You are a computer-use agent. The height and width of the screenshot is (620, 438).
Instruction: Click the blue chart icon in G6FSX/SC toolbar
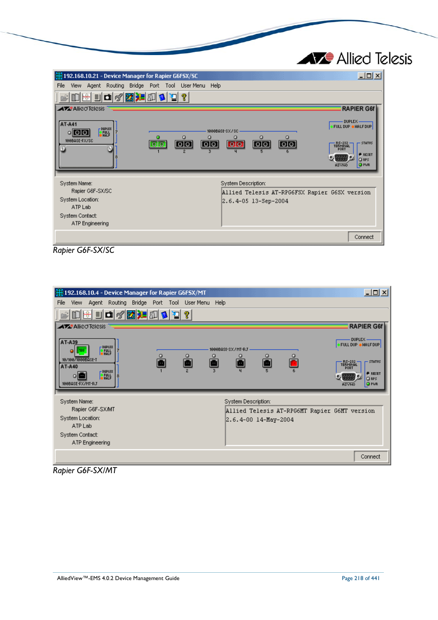(x=129, y=97)
